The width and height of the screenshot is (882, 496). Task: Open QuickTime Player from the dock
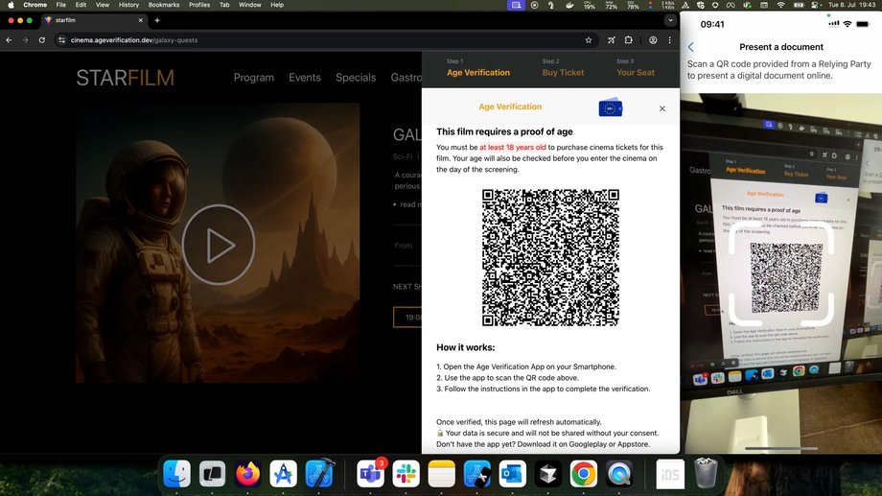pos(618,474)
